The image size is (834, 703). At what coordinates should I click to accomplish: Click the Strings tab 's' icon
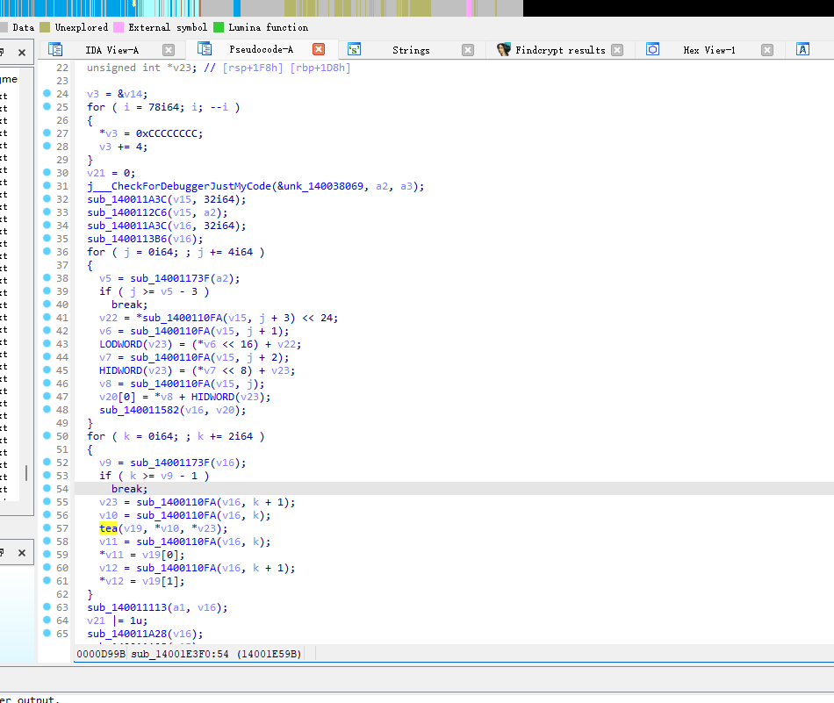355,49
